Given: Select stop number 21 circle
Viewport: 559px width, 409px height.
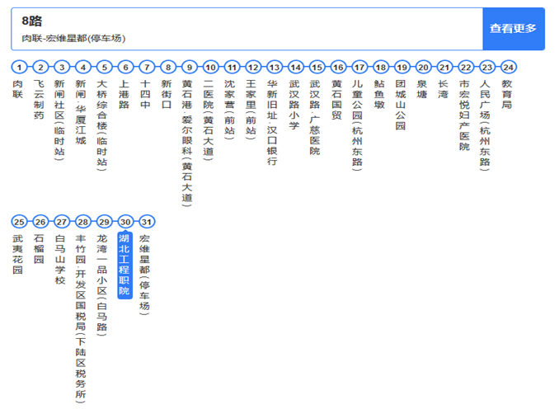Looking at the screenshot, I should click(x=444, y=67).
